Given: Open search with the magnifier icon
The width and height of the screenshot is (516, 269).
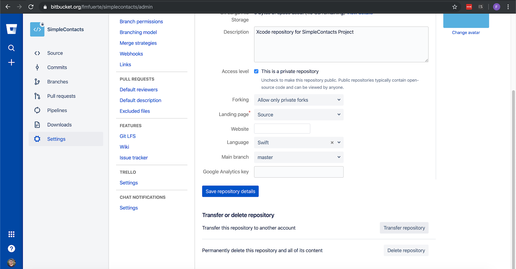Looking at the screenshot, I should pos(12,48).
